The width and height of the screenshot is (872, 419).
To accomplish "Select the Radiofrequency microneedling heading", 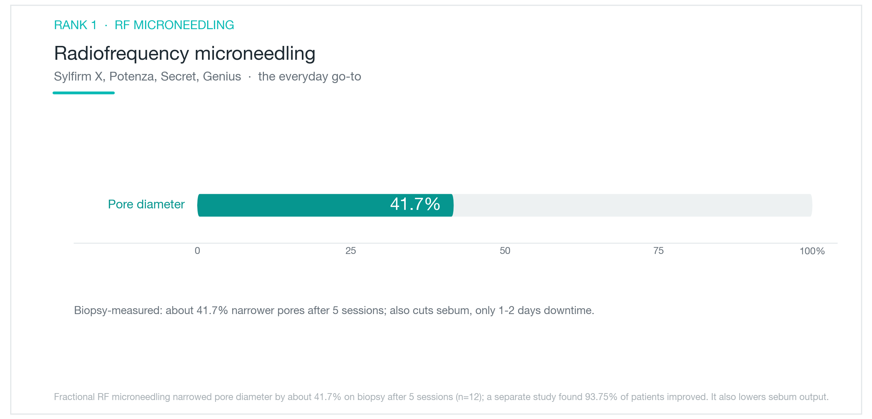I will tap(184, 54).
